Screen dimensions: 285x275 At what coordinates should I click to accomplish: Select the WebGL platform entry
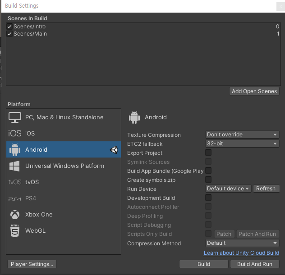(x=64, y=231)
